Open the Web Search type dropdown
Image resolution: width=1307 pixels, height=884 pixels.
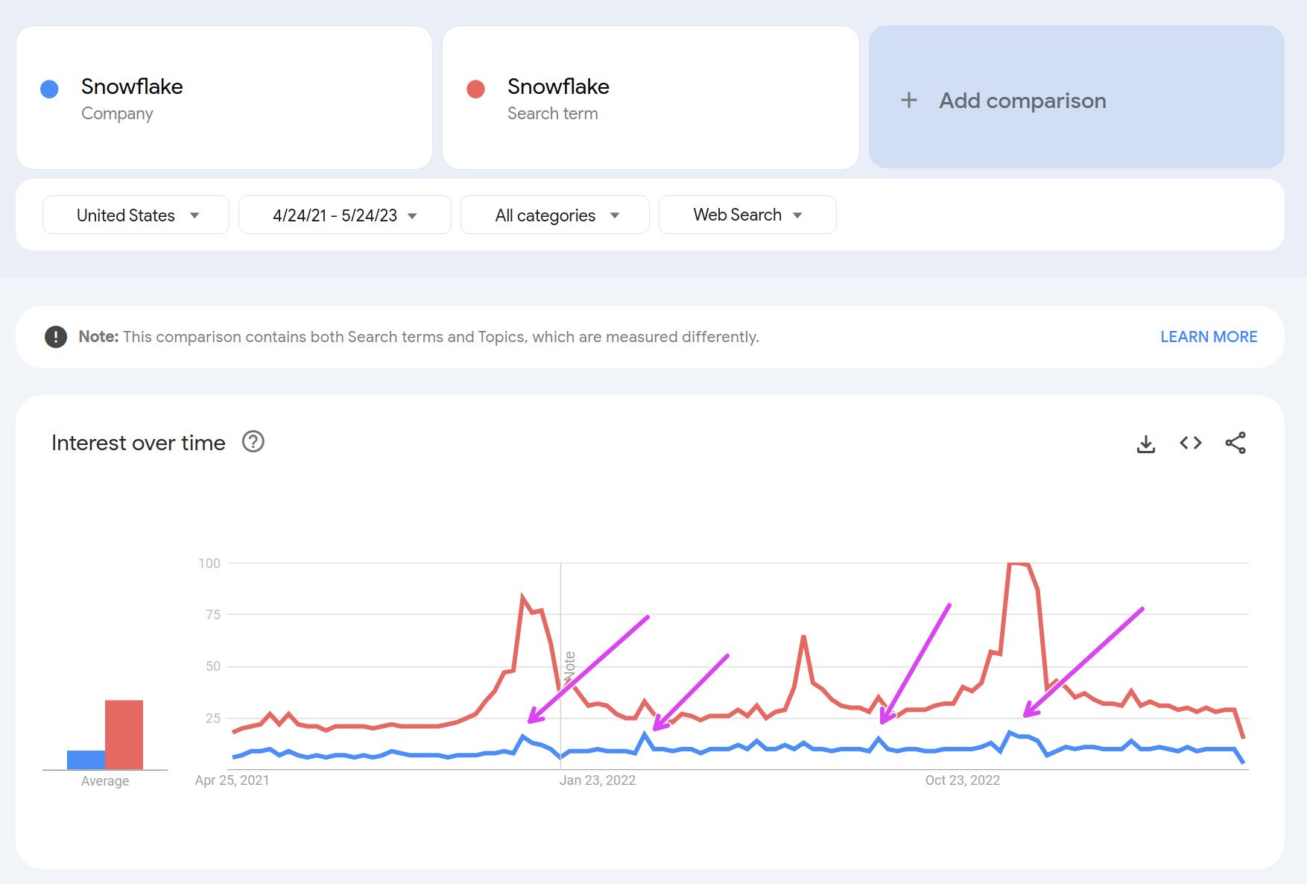click(x=747, y=215)
